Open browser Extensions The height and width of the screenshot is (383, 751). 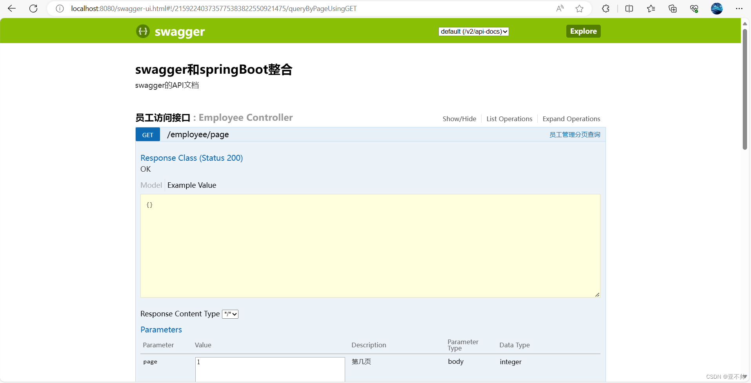coord(606,8)
